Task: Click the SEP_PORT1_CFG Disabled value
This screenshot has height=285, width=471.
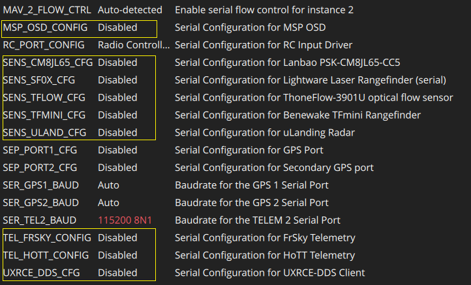Action: (117, 150)
